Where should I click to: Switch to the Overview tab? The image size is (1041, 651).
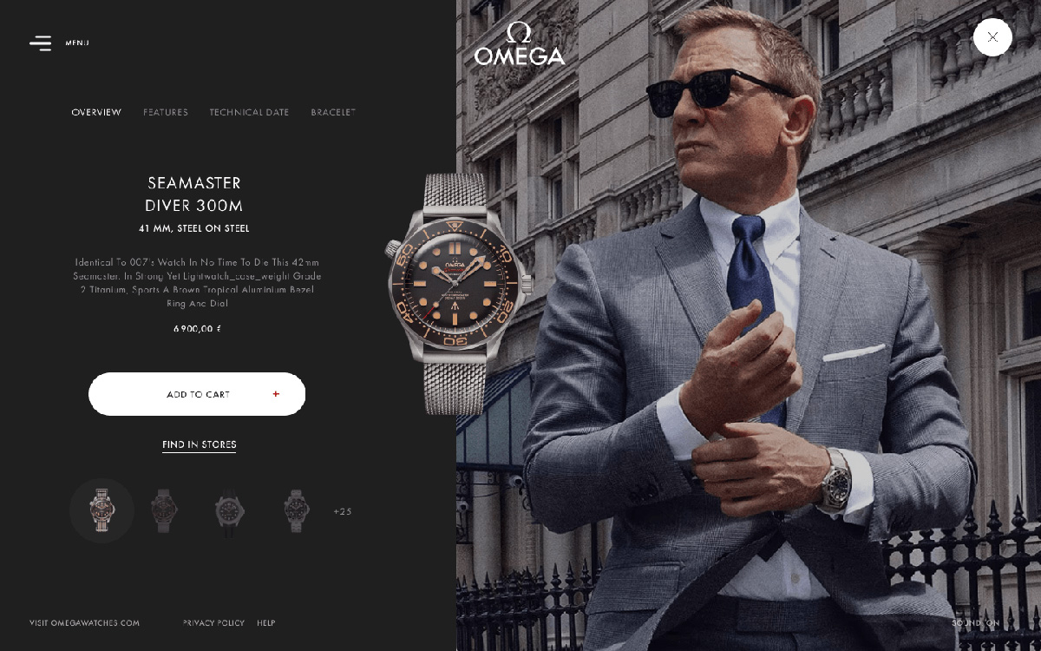click(96, 113)
